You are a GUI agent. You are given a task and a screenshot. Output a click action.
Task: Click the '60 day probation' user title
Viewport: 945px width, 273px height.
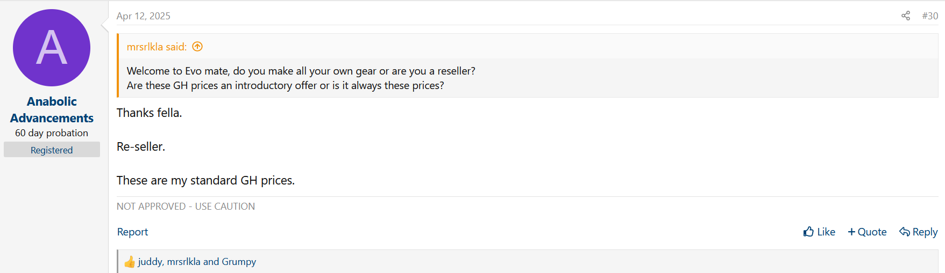52,133
